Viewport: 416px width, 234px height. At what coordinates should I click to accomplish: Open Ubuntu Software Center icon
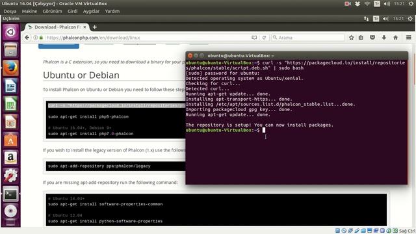point(10,140)
